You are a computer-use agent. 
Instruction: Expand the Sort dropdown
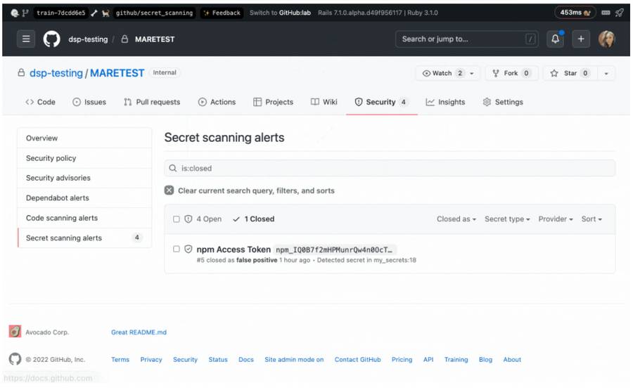pos(592,219)
